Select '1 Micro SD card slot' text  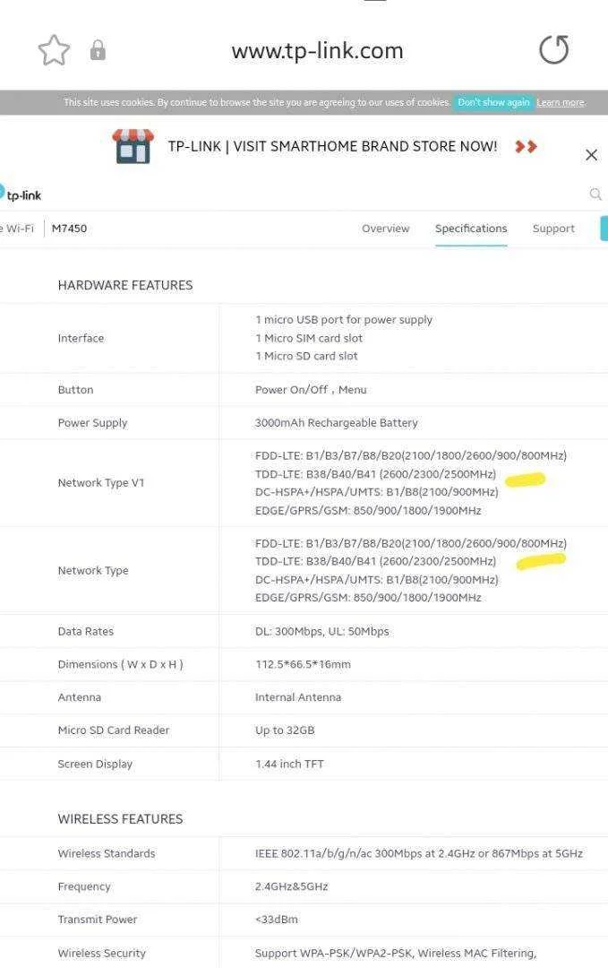pos(306,356)
